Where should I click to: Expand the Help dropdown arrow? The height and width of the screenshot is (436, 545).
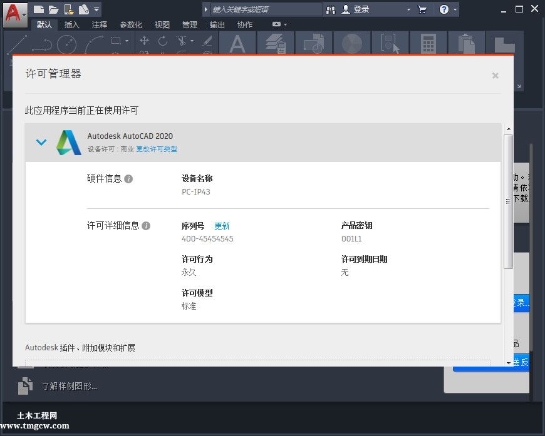click(x=455, y=10)
